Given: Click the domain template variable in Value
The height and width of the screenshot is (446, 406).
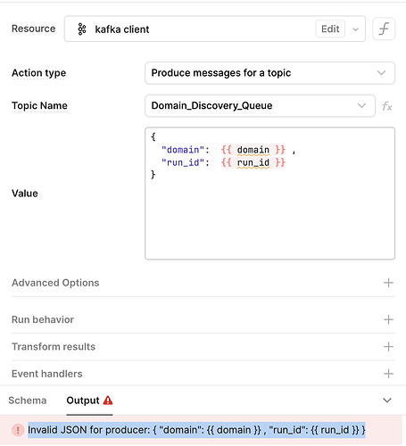Looking at the screenshot, I should point(253,150).
